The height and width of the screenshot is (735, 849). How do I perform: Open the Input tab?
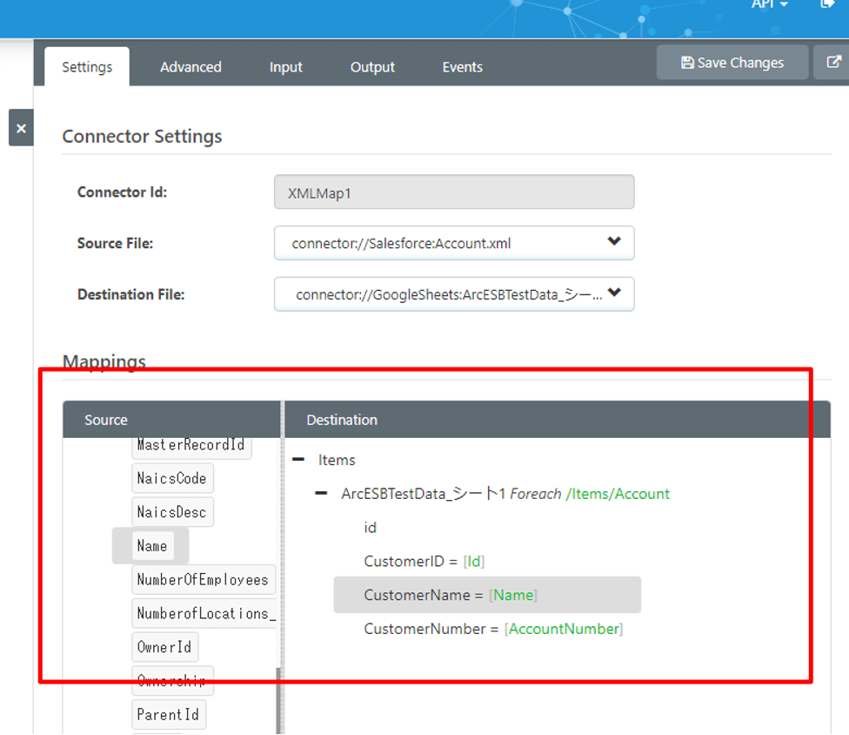pos(286,67)
